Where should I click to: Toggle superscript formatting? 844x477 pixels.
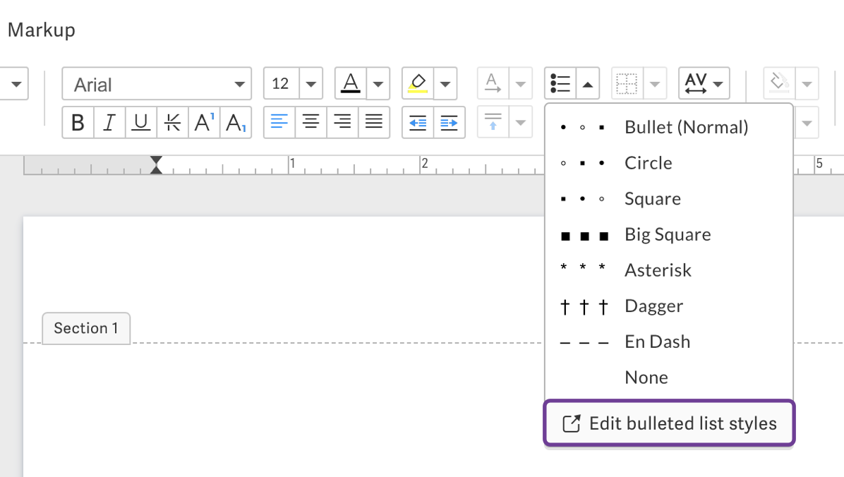(203, 122)
